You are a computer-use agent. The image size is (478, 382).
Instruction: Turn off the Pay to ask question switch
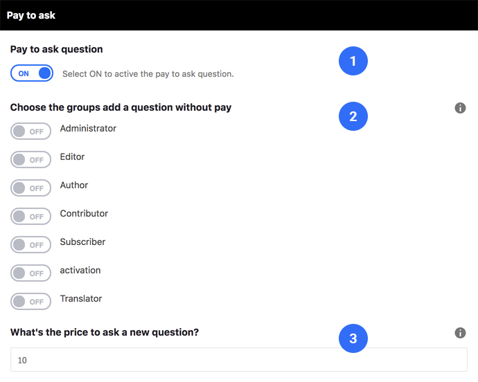tap(32, 73)
